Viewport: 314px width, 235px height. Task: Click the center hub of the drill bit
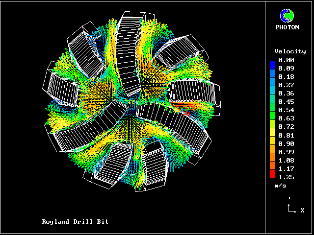pos(131,109)
